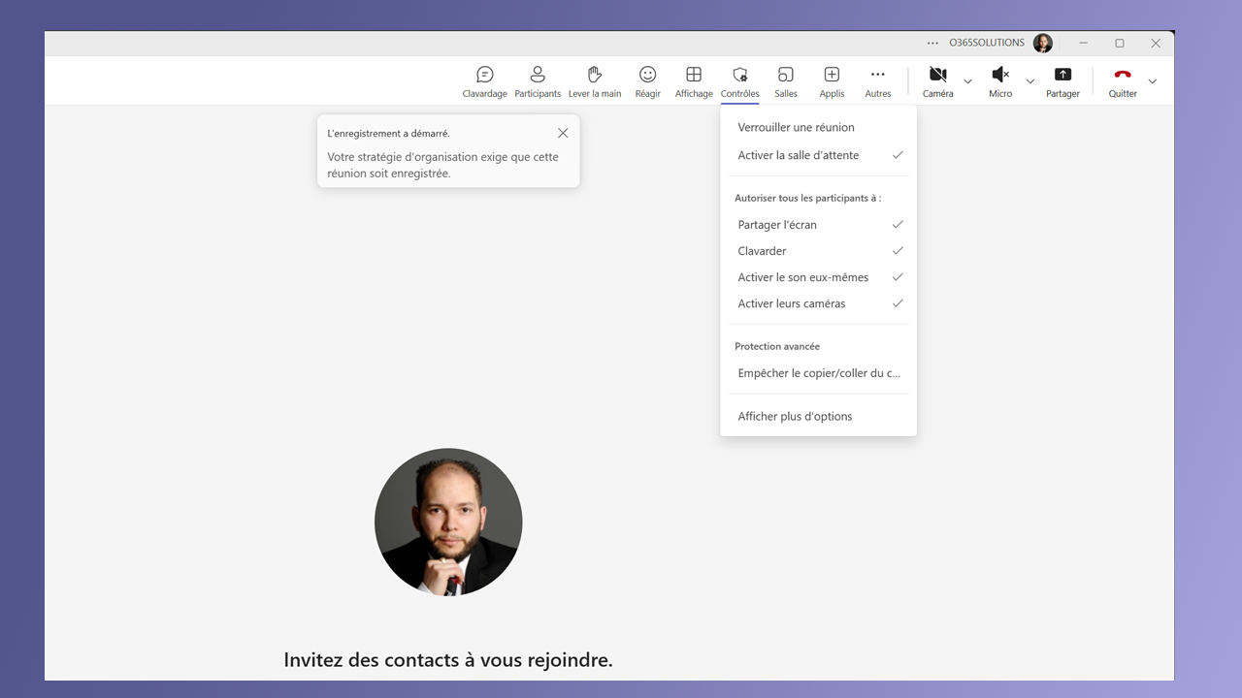Viewport: 1242px width, 698px height.
Task: Change layout via Affichage icon
Action: pyautogui.click(x=694, y=81)
